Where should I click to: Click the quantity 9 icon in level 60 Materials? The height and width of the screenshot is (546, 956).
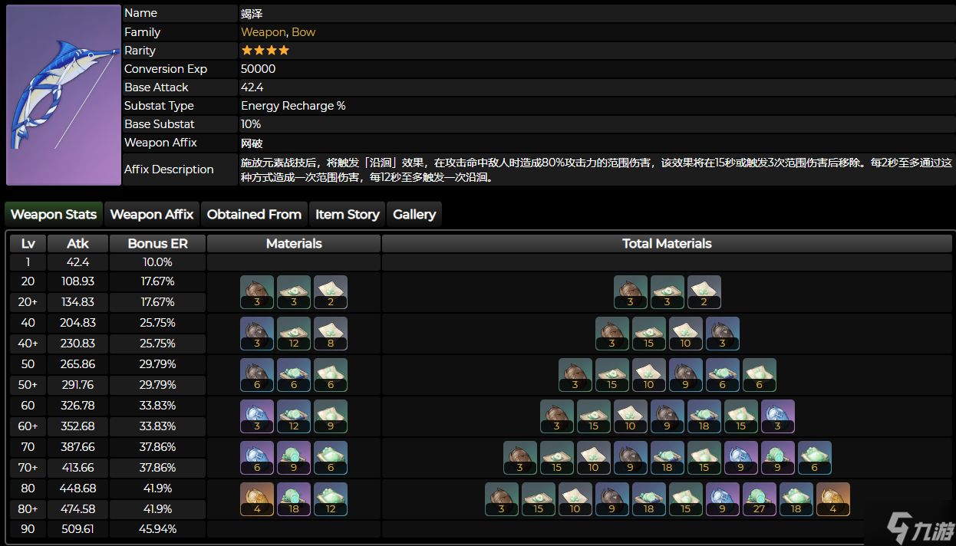pos(331,416)
